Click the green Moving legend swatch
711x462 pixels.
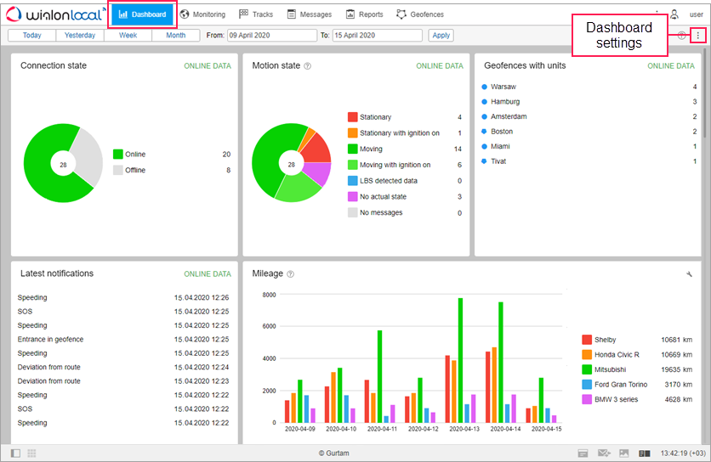(x=353, y=149)
